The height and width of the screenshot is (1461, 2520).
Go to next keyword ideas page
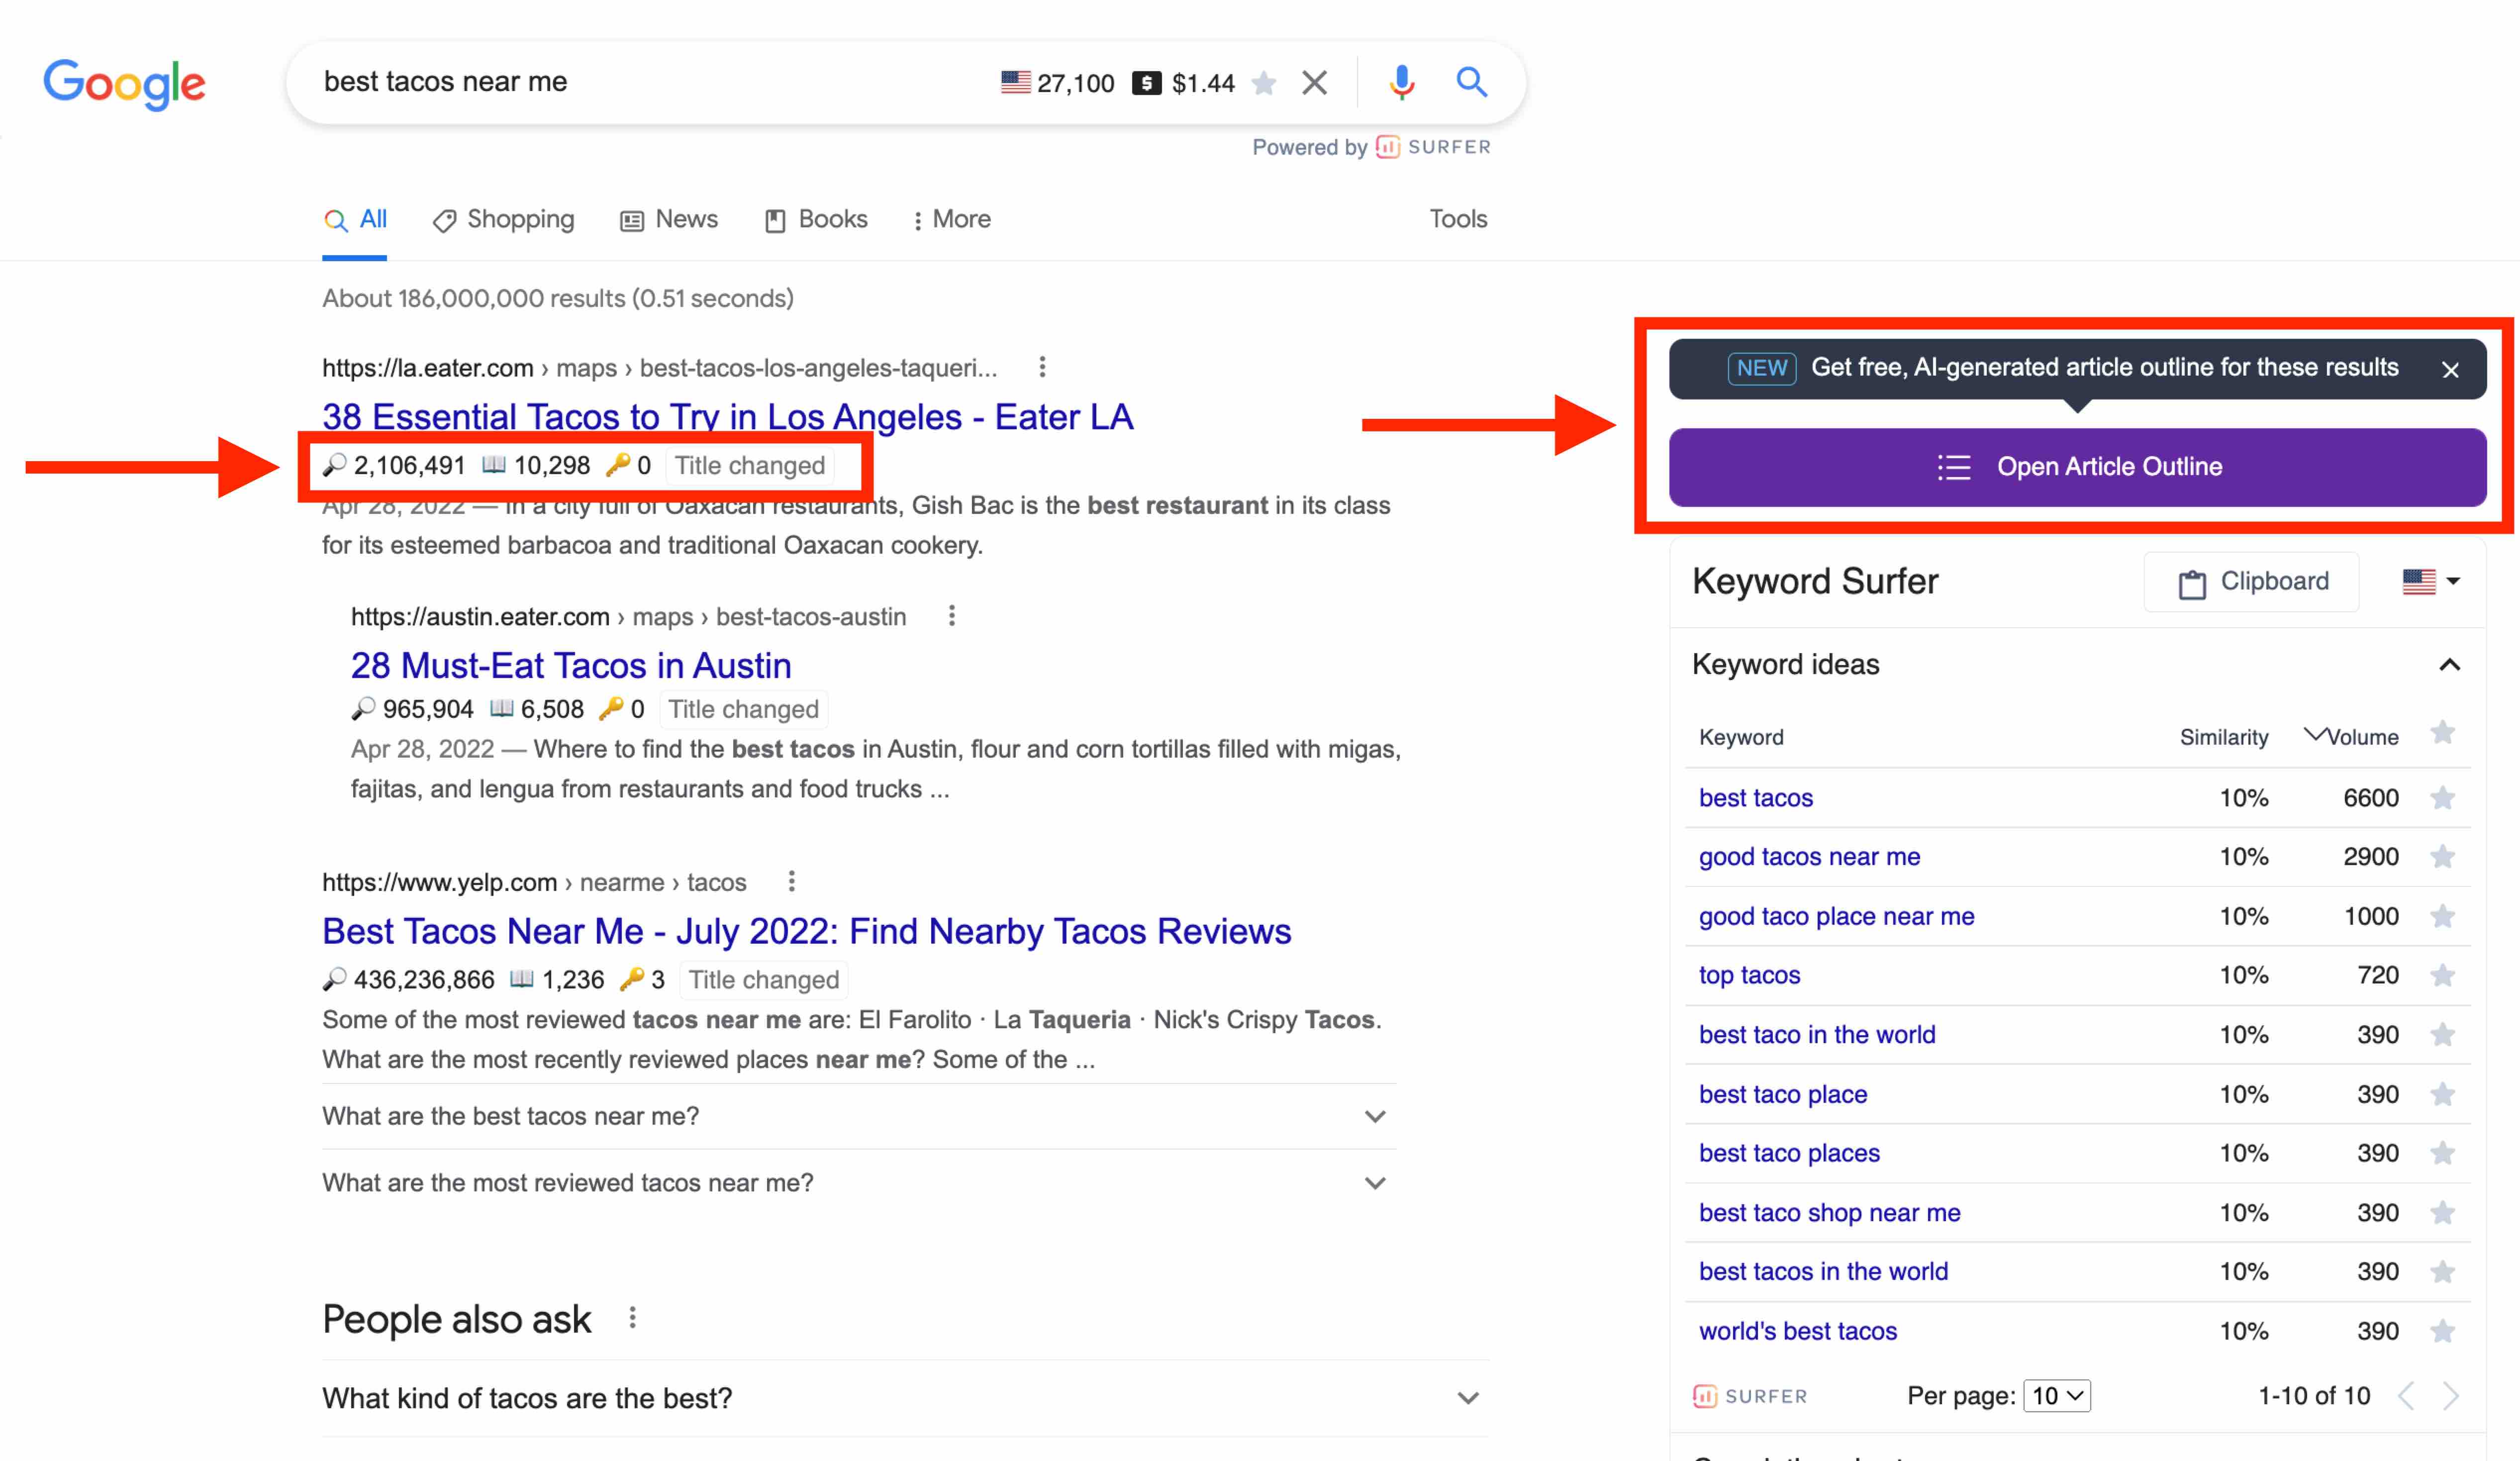pyautogui.click(x=2451, y=1396)
